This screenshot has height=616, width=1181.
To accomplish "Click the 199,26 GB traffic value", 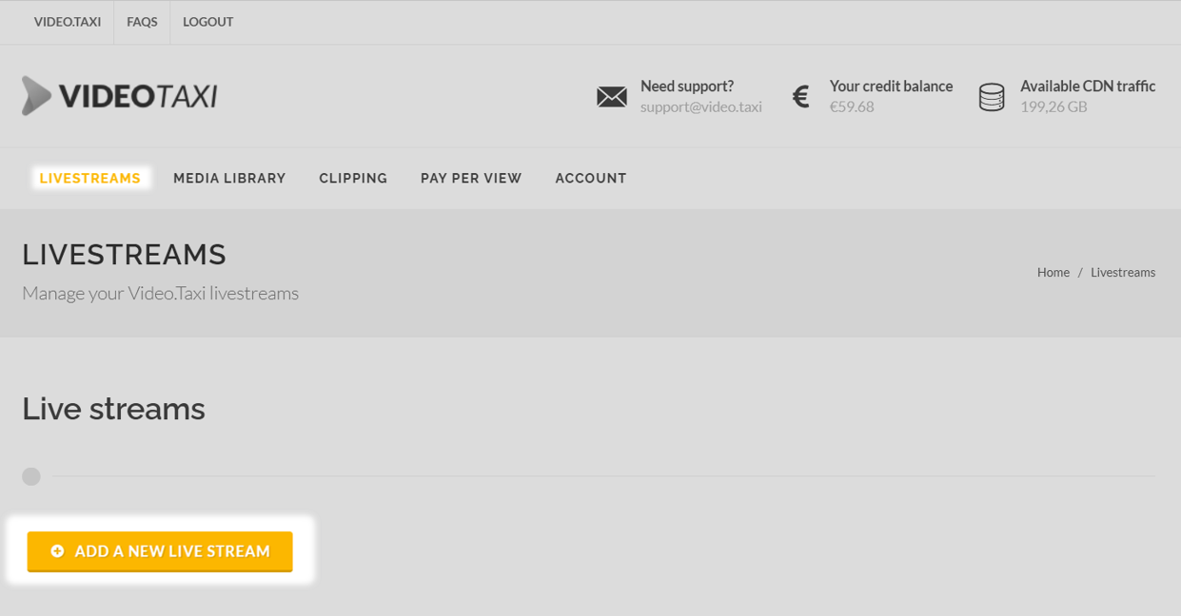I will (1053, 106).
